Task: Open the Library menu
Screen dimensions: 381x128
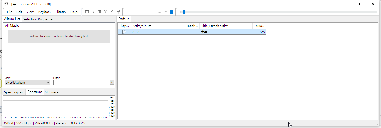Action: pos(61,12)
